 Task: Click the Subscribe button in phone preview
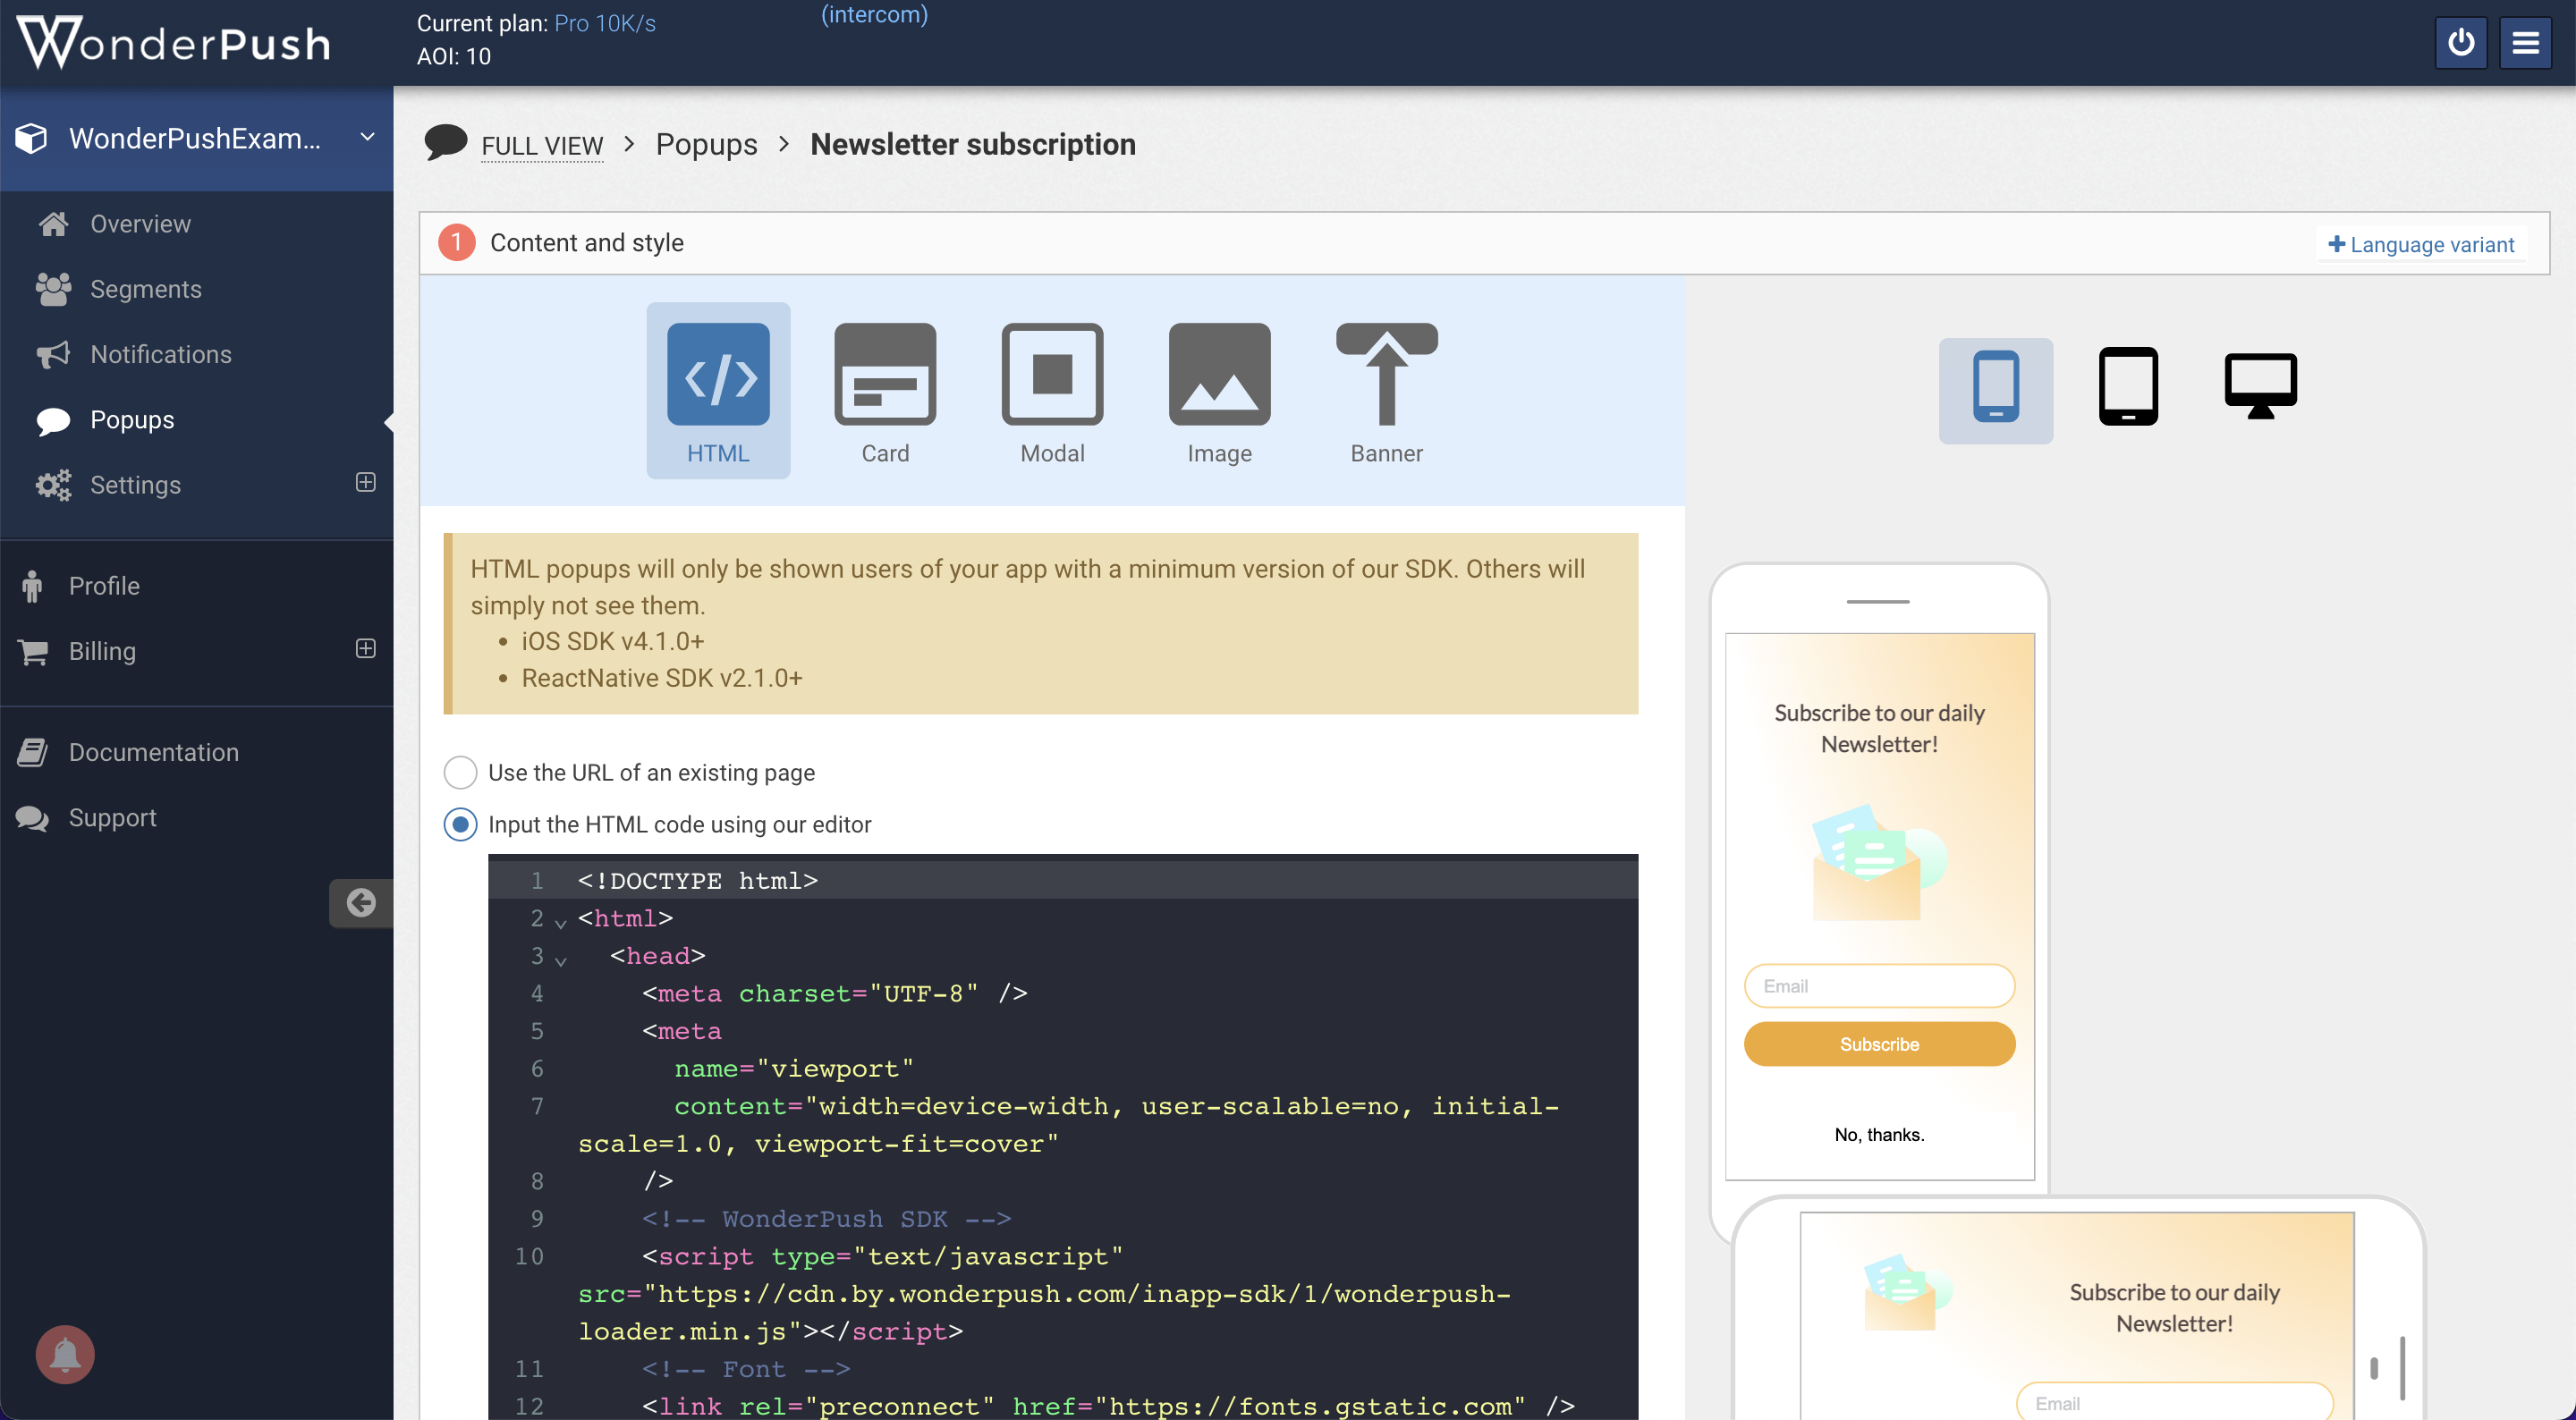[1879, 1043]
